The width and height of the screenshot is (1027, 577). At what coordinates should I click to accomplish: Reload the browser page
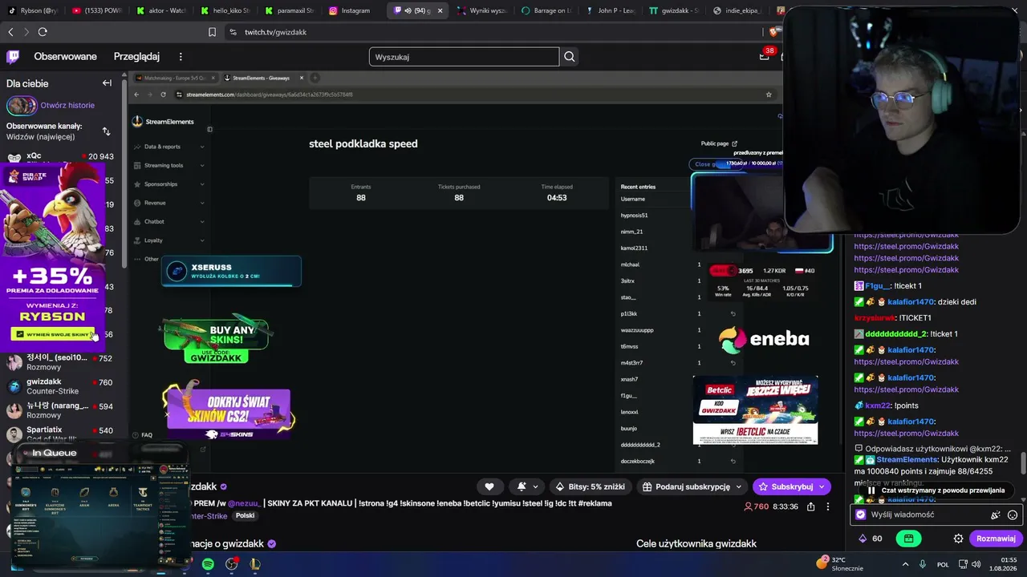click(x=43, y=32)
